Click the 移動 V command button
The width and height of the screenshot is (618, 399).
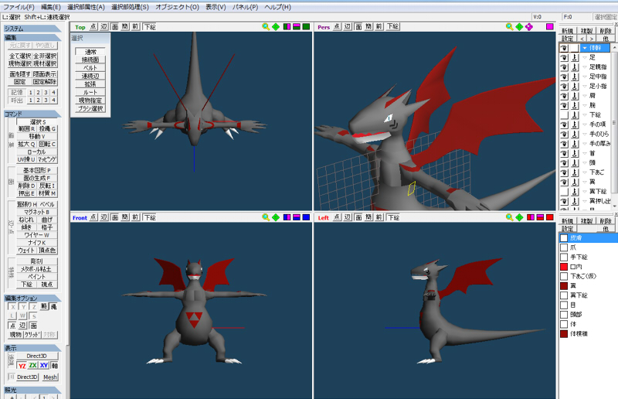coord(37,136)
